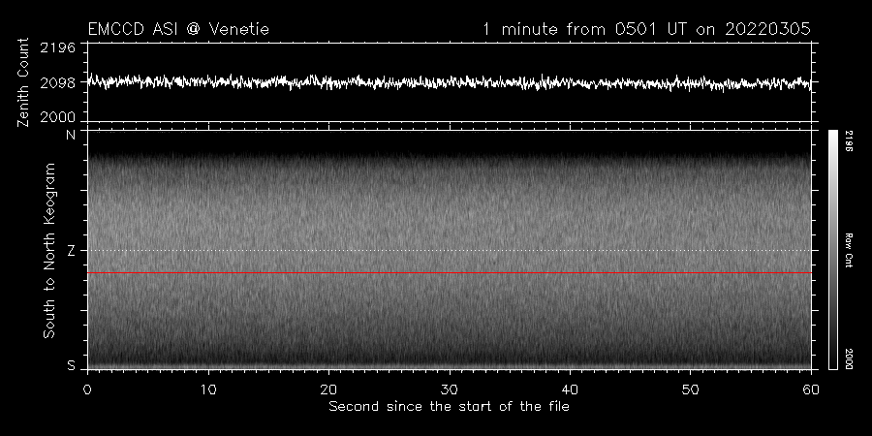This screenshot has width=872, height=436.
Task: Click the 40 second tick label
Action: tap(570, 389)
